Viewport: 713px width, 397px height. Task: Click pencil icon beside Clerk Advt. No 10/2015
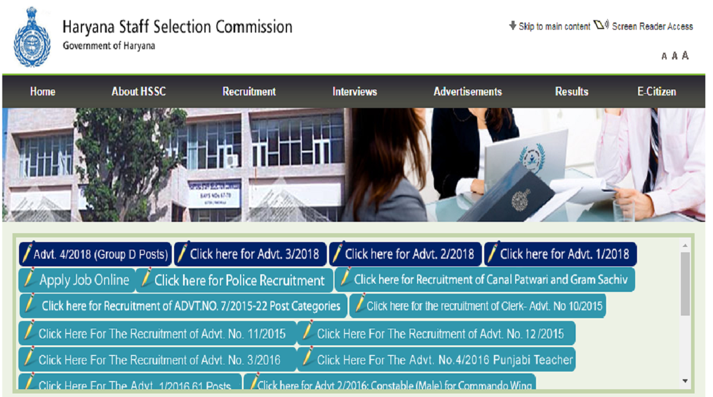point(359,304)
